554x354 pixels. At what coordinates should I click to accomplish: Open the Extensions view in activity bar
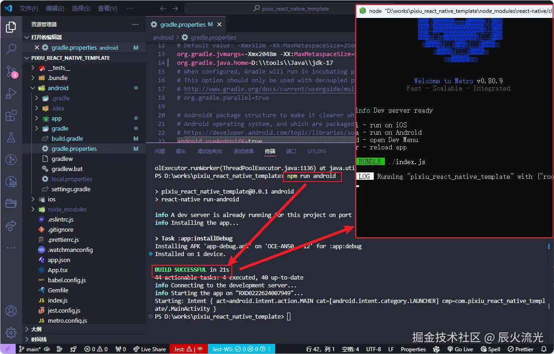click(x=11, y=115)
